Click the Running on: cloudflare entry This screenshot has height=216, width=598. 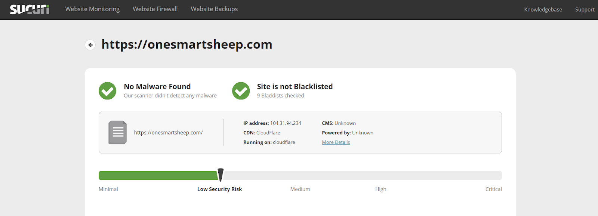(x=269, y=142)
